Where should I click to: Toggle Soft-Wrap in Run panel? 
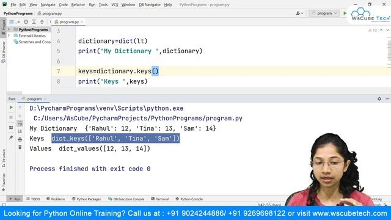[20, 123]
